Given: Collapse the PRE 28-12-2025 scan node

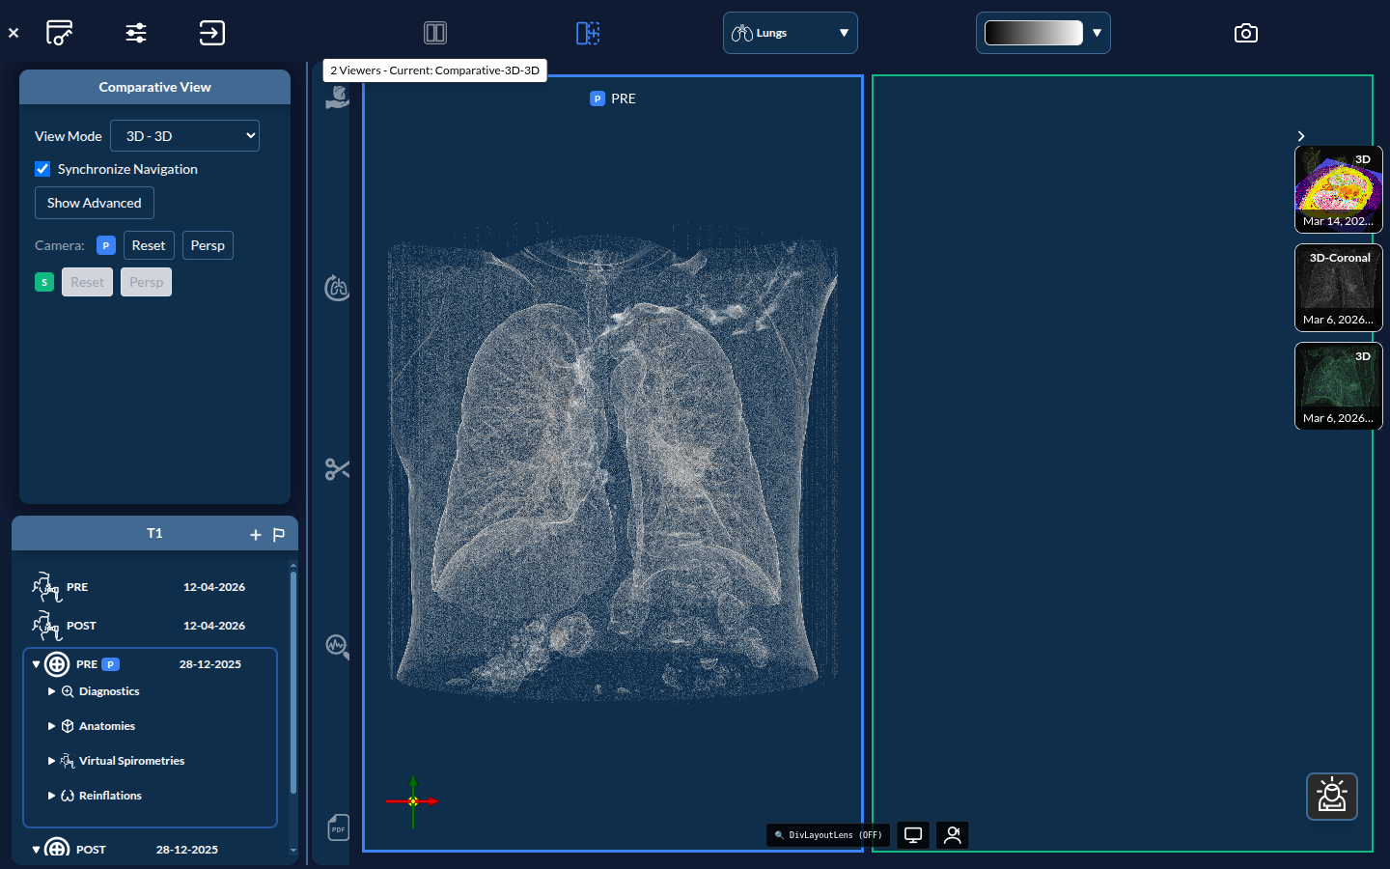Looking at the screenshot, I should pos(36,664).
